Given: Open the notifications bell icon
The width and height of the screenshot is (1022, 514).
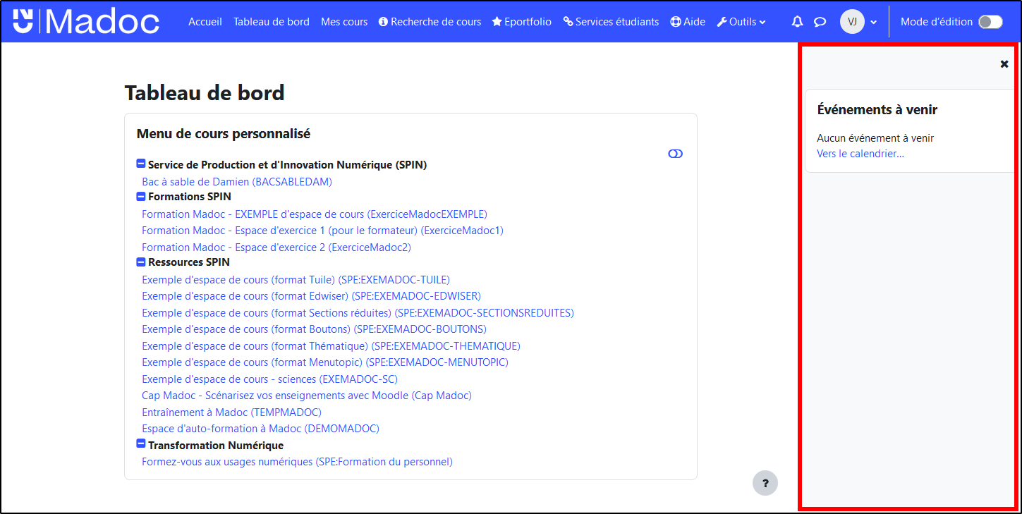Looking at the screenshot, I should click(797, 22).
